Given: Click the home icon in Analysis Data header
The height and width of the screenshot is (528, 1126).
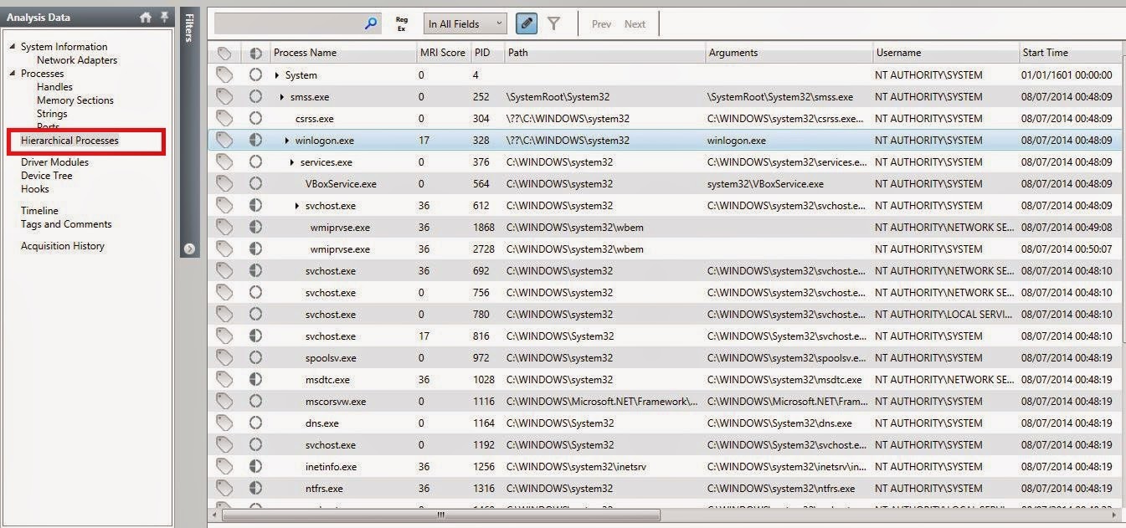Looking at the screenshot, I should tap(146, 17).
